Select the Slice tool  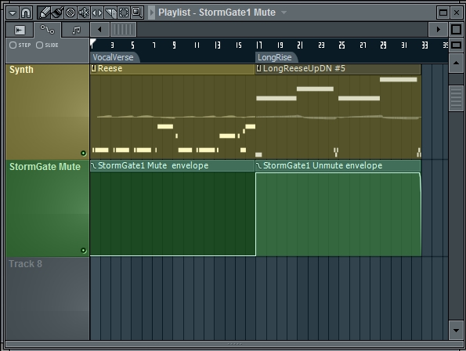click(x=110, y=13)
